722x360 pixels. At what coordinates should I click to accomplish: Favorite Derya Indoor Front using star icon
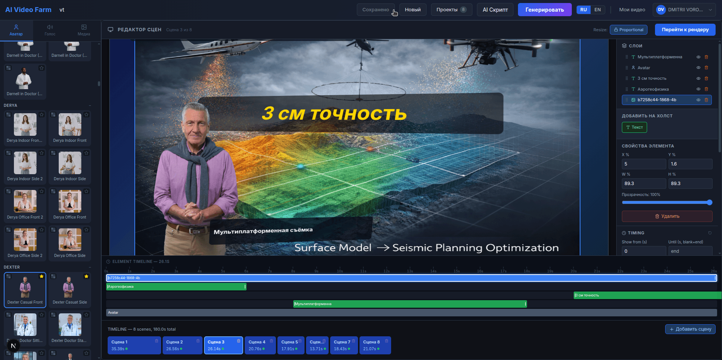click(86, 115)
